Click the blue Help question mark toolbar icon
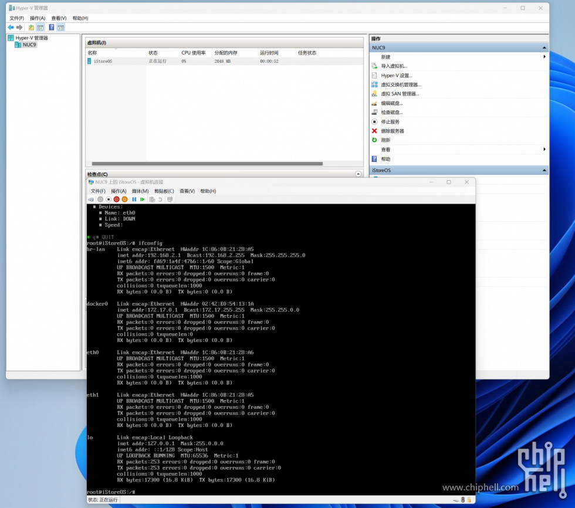The image size is (575, 508). (x=52, y=28)
